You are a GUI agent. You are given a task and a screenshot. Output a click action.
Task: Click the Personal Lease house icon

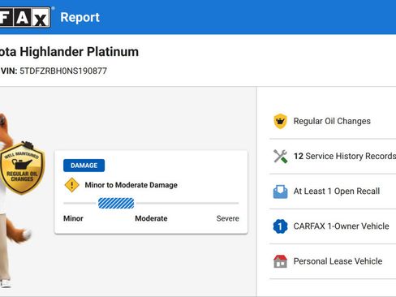click(x=280, y=261)
